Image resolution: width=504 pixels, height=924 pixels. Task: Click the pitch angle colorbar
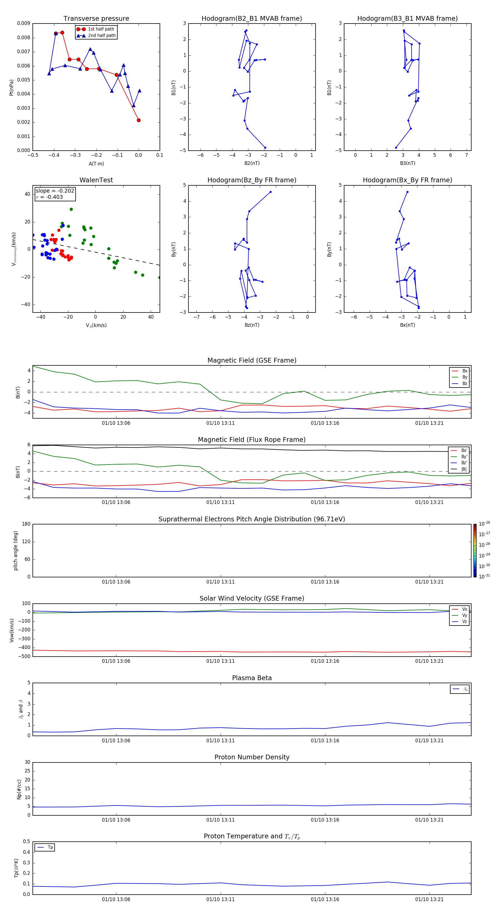point(475,550)
